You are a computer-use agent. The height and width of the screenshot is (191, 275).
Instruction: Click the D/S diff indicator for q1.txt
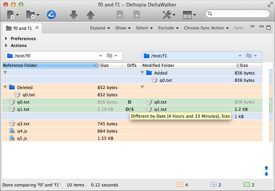pos(130,110)
